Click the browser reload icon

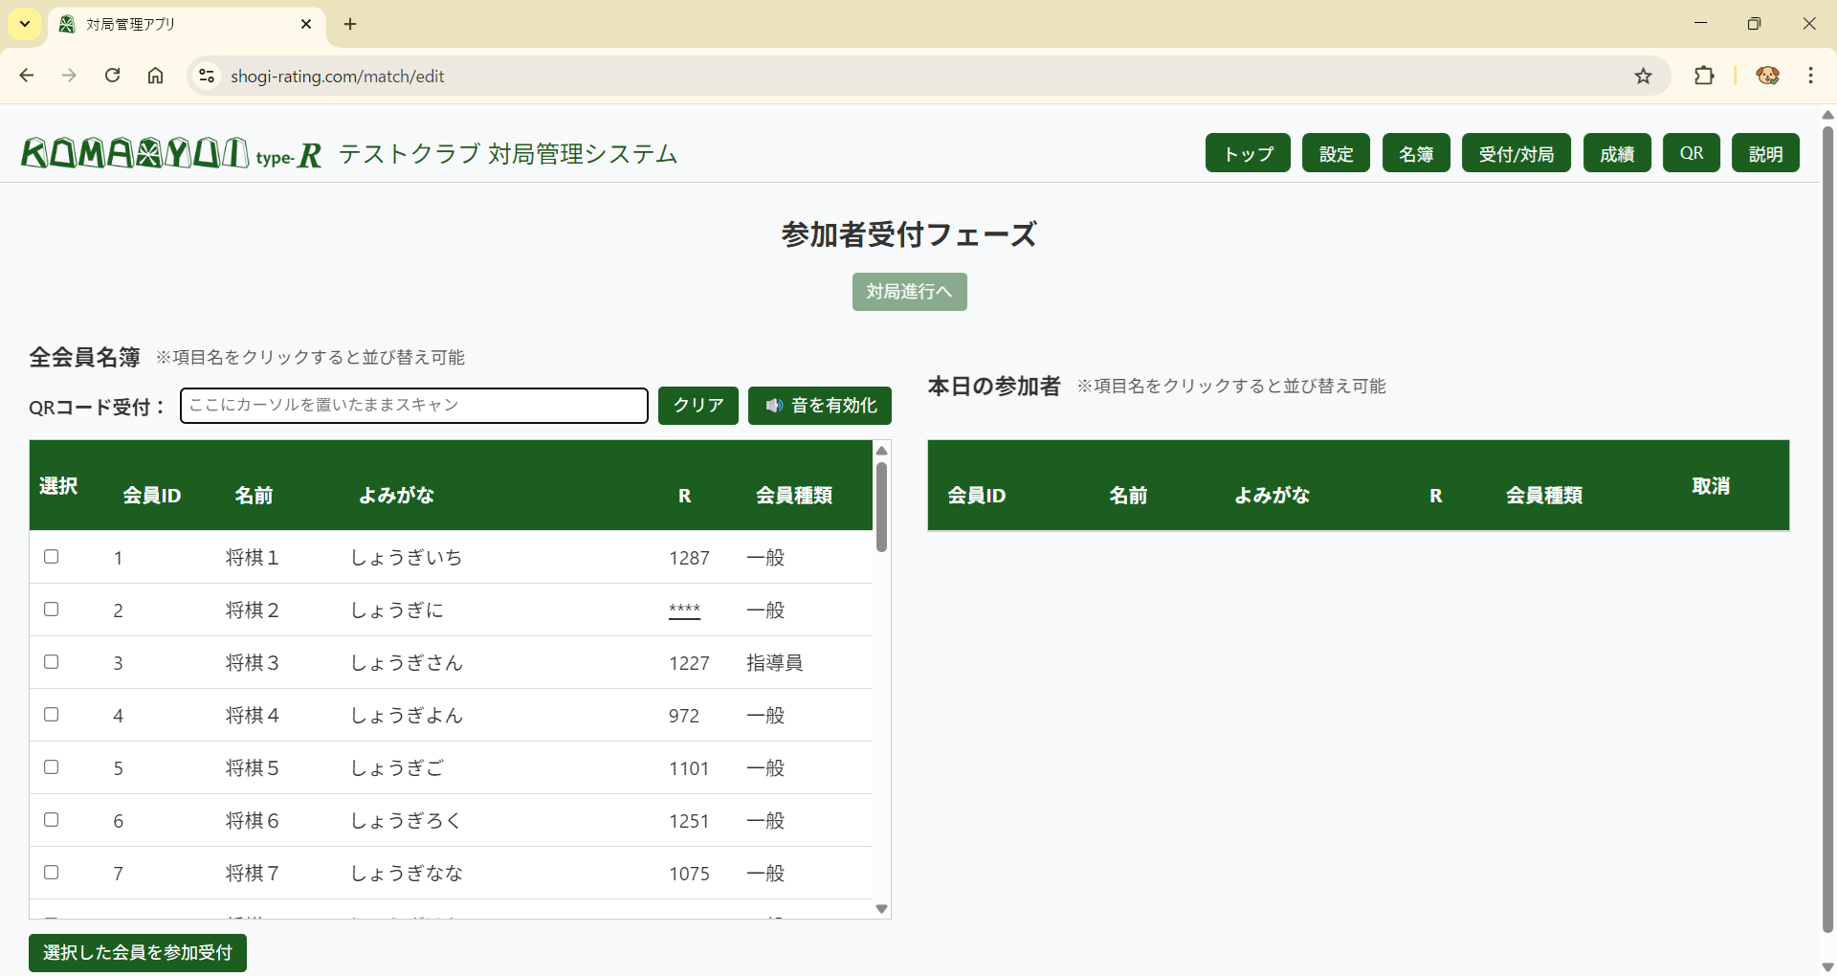(x=112, y=76)
